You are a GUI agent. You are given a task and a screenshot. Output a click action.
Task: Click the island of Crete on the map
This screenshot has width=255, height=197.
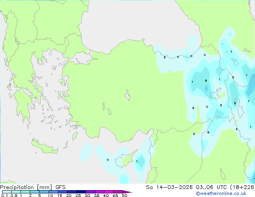[x=44, y=147]
